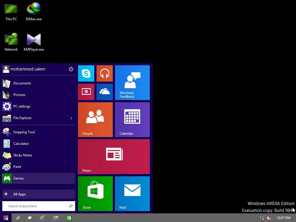Click the network status tray icon
The width and height of the screenshot is (296, 222).
262,218
